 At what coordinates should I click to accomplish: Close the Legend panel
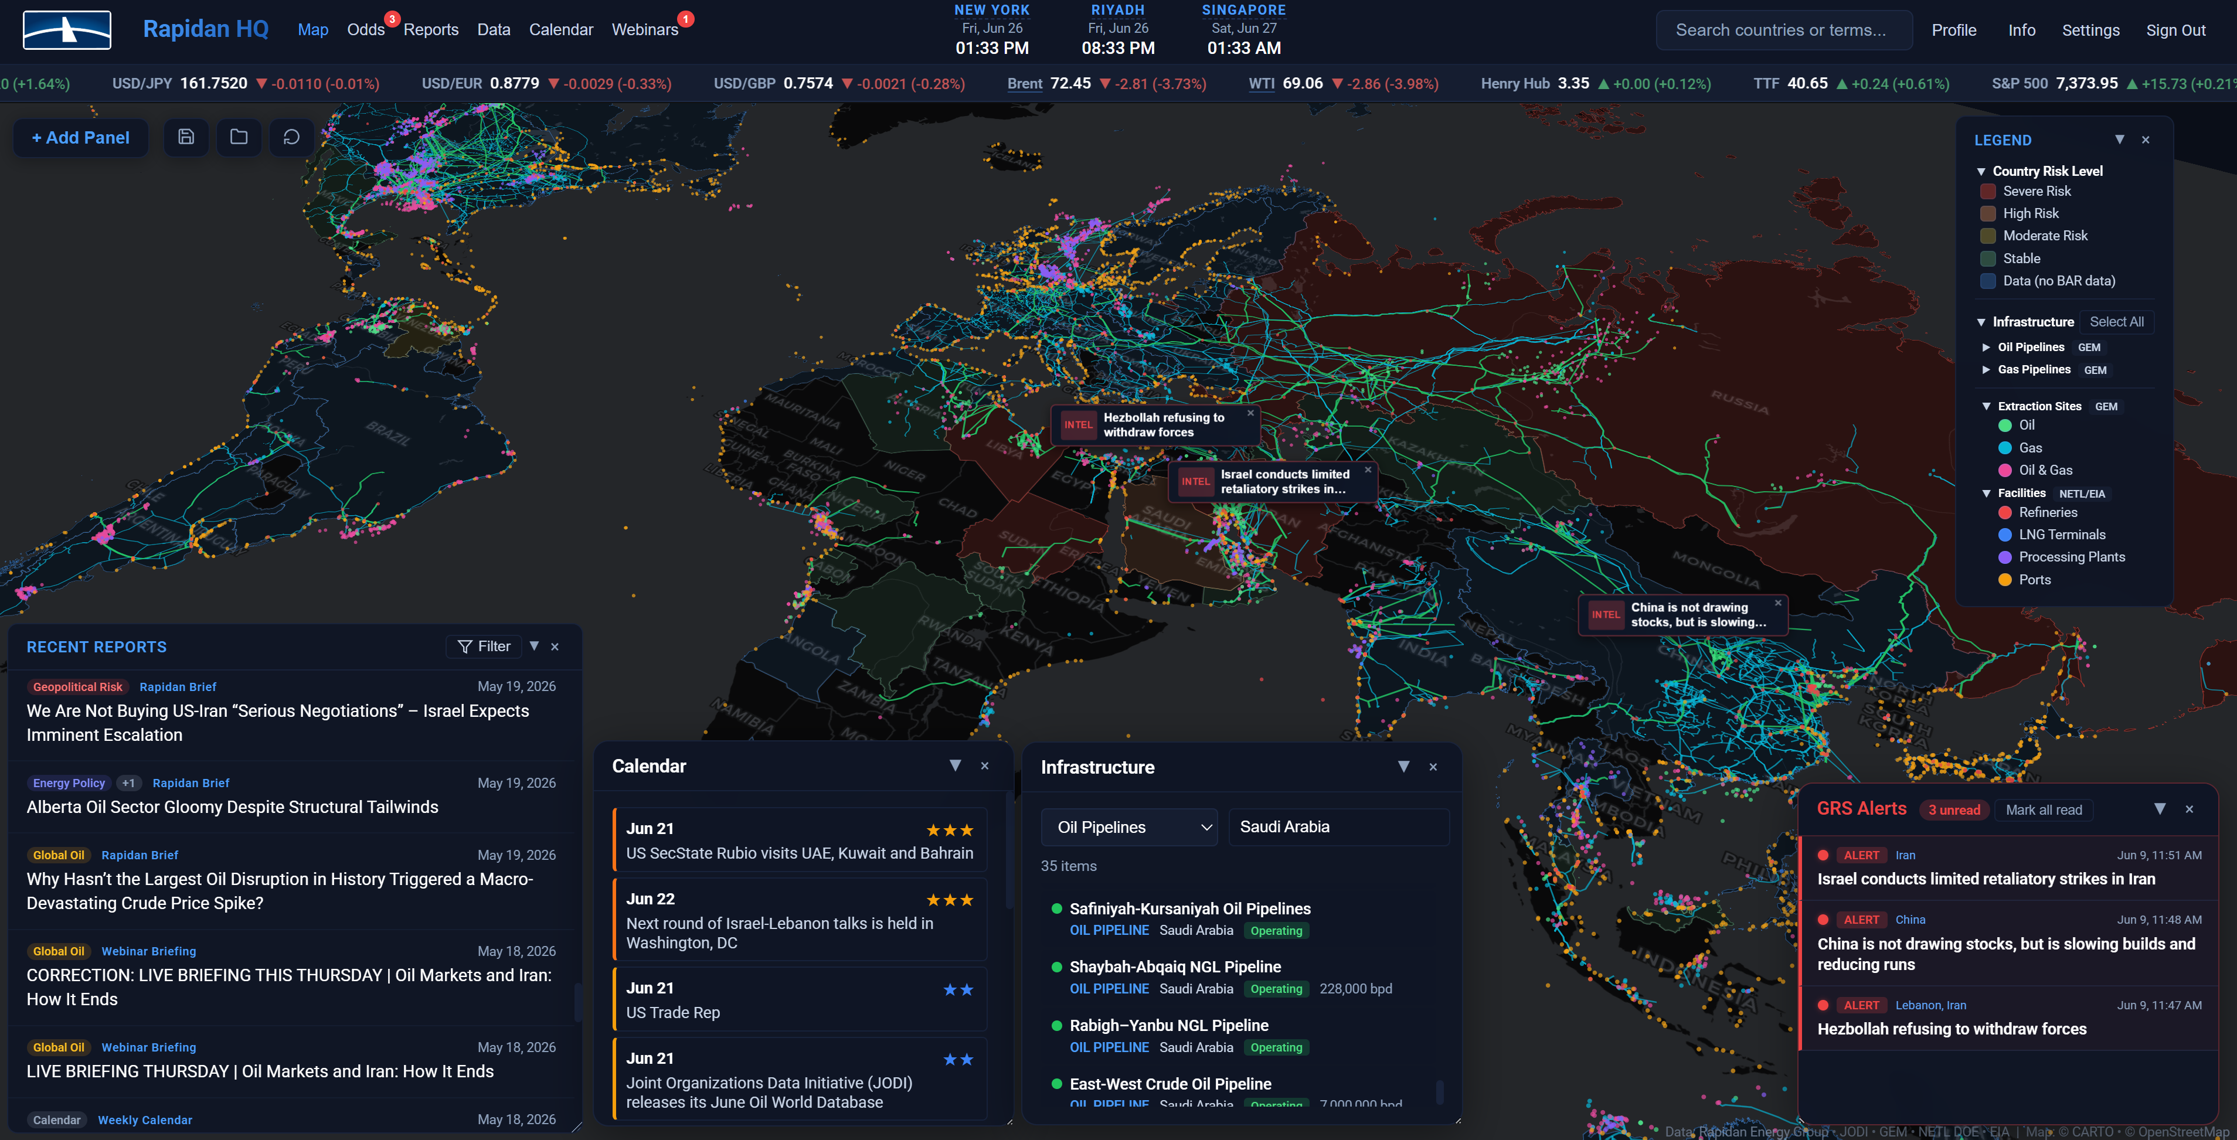tap(2146, 139)
